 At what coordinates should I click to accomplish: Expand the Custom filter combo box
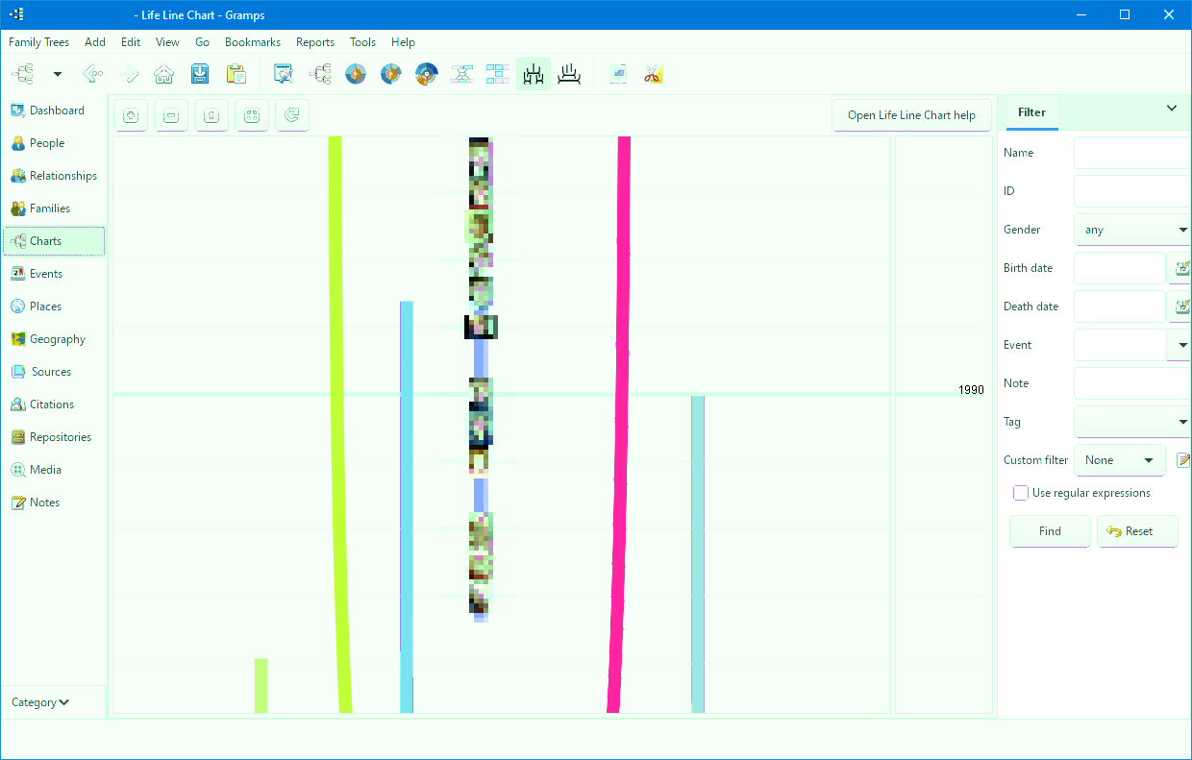[x=1120, y=460]
